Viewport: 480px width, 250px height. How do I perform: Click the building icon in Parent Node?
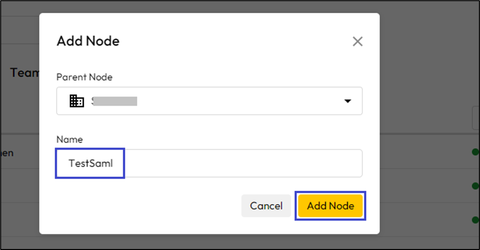click(x=77, y=101)
